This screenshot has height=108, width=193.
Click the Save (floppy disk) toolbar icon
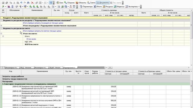3,3
